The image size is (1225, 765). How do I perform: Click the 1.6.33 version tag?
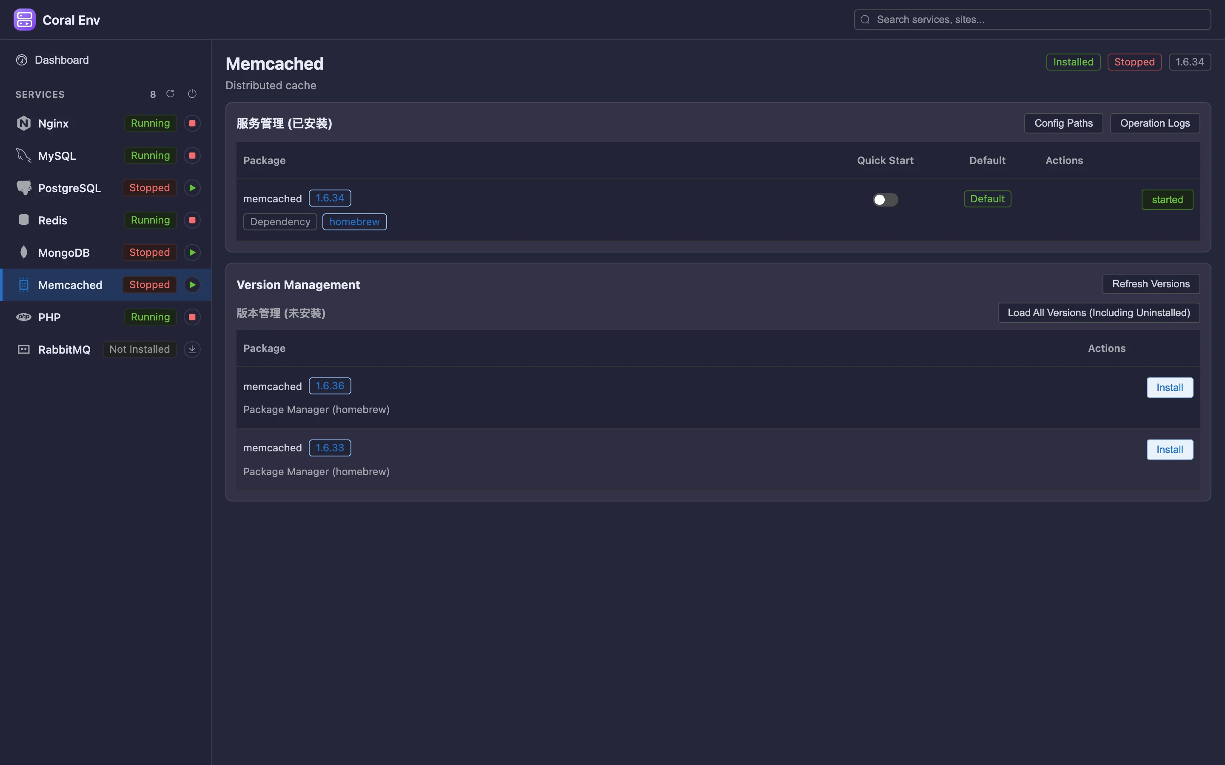click(x=330, y=448)
